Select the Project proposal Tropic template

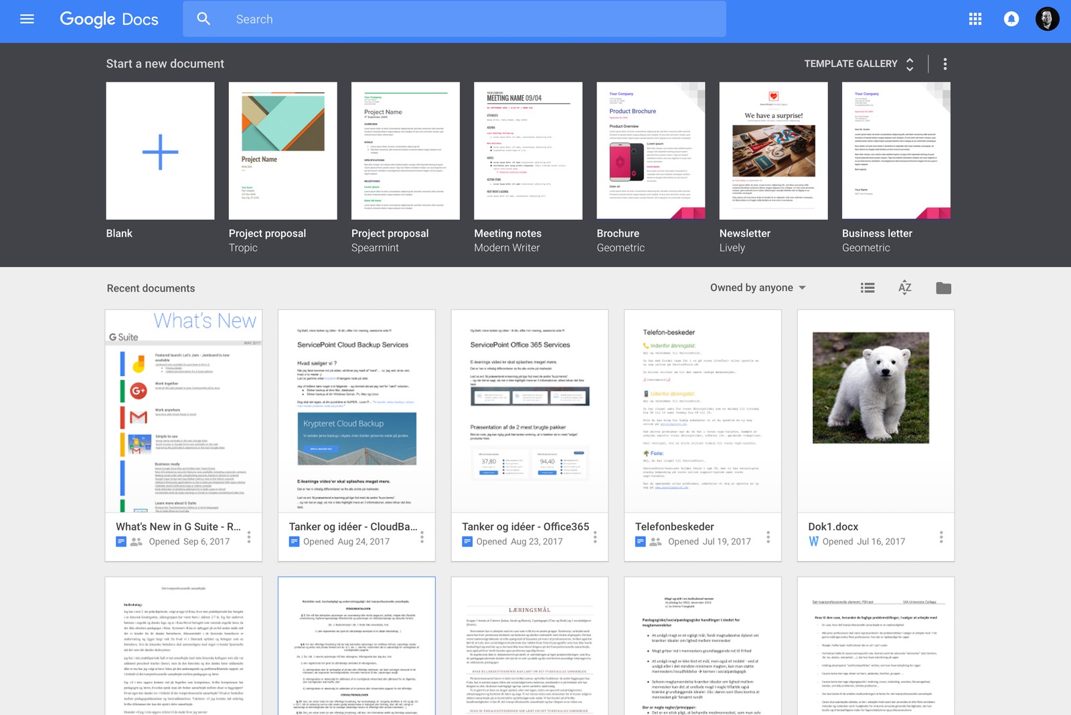[282, 151]
